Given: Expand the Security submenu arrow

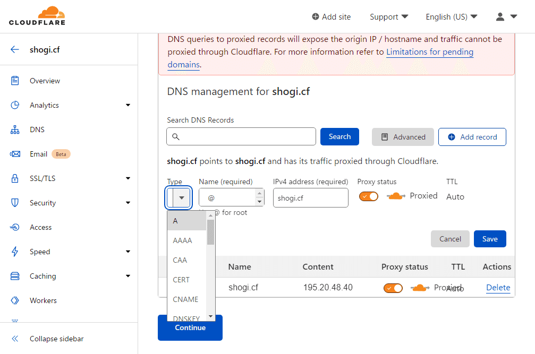Looking at the screenshot, I should pos(128,203).
